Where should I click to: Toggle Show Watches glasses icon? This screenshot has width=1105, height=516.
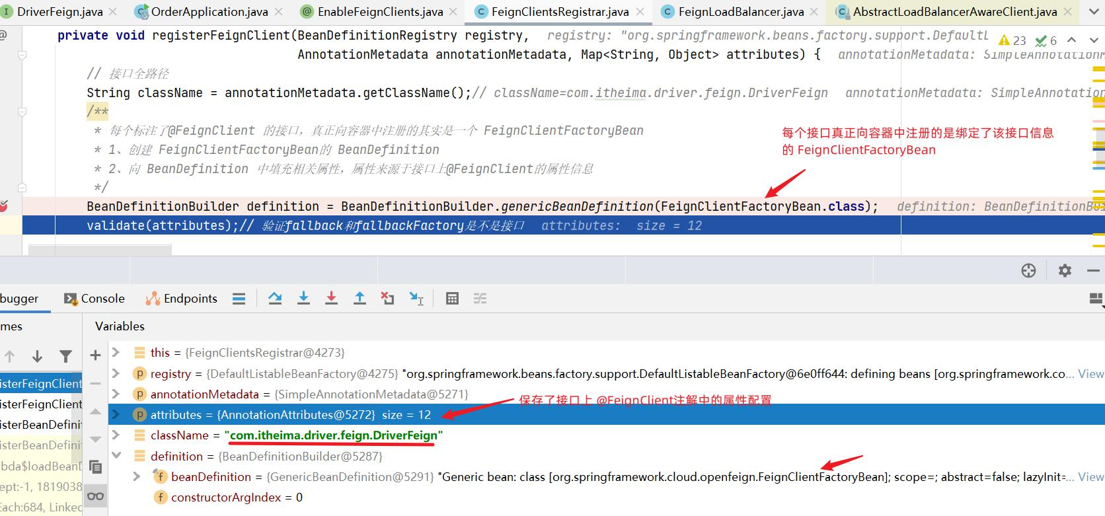[x=95, y=496]
